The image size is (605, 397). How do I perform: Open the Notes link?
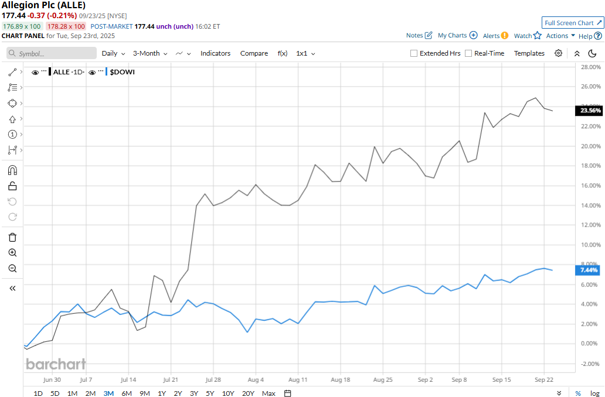[x=414, y=36]
